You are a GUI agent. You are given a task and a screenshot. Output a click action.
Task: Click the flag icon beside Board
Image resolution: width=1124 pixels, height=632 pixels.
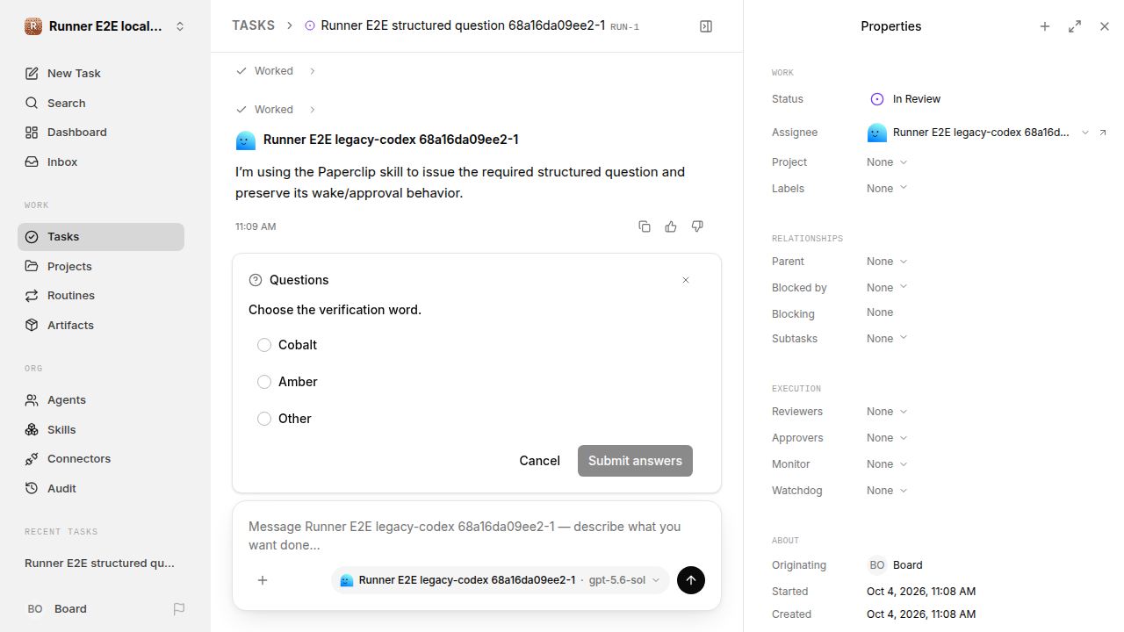[179, 608]
